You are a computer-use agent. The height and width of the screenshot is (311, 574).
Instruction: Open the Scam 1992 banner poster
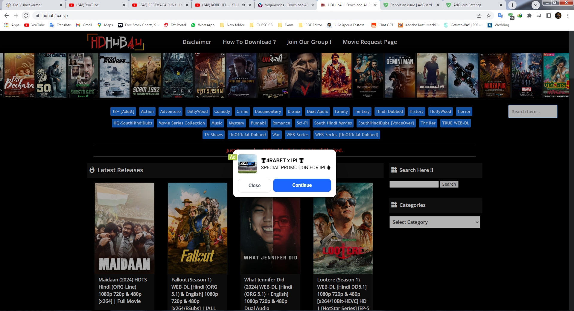(146, 75)
